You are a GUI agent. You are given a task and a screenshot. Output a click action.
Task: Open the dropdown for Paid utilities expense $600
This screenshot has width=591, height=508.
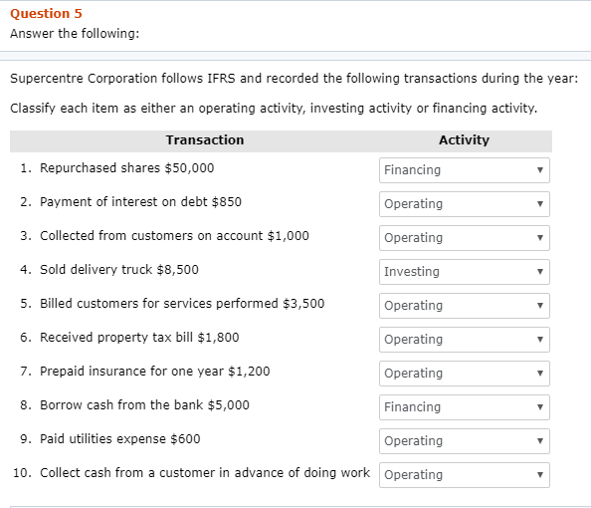click(x=465, y=441)
